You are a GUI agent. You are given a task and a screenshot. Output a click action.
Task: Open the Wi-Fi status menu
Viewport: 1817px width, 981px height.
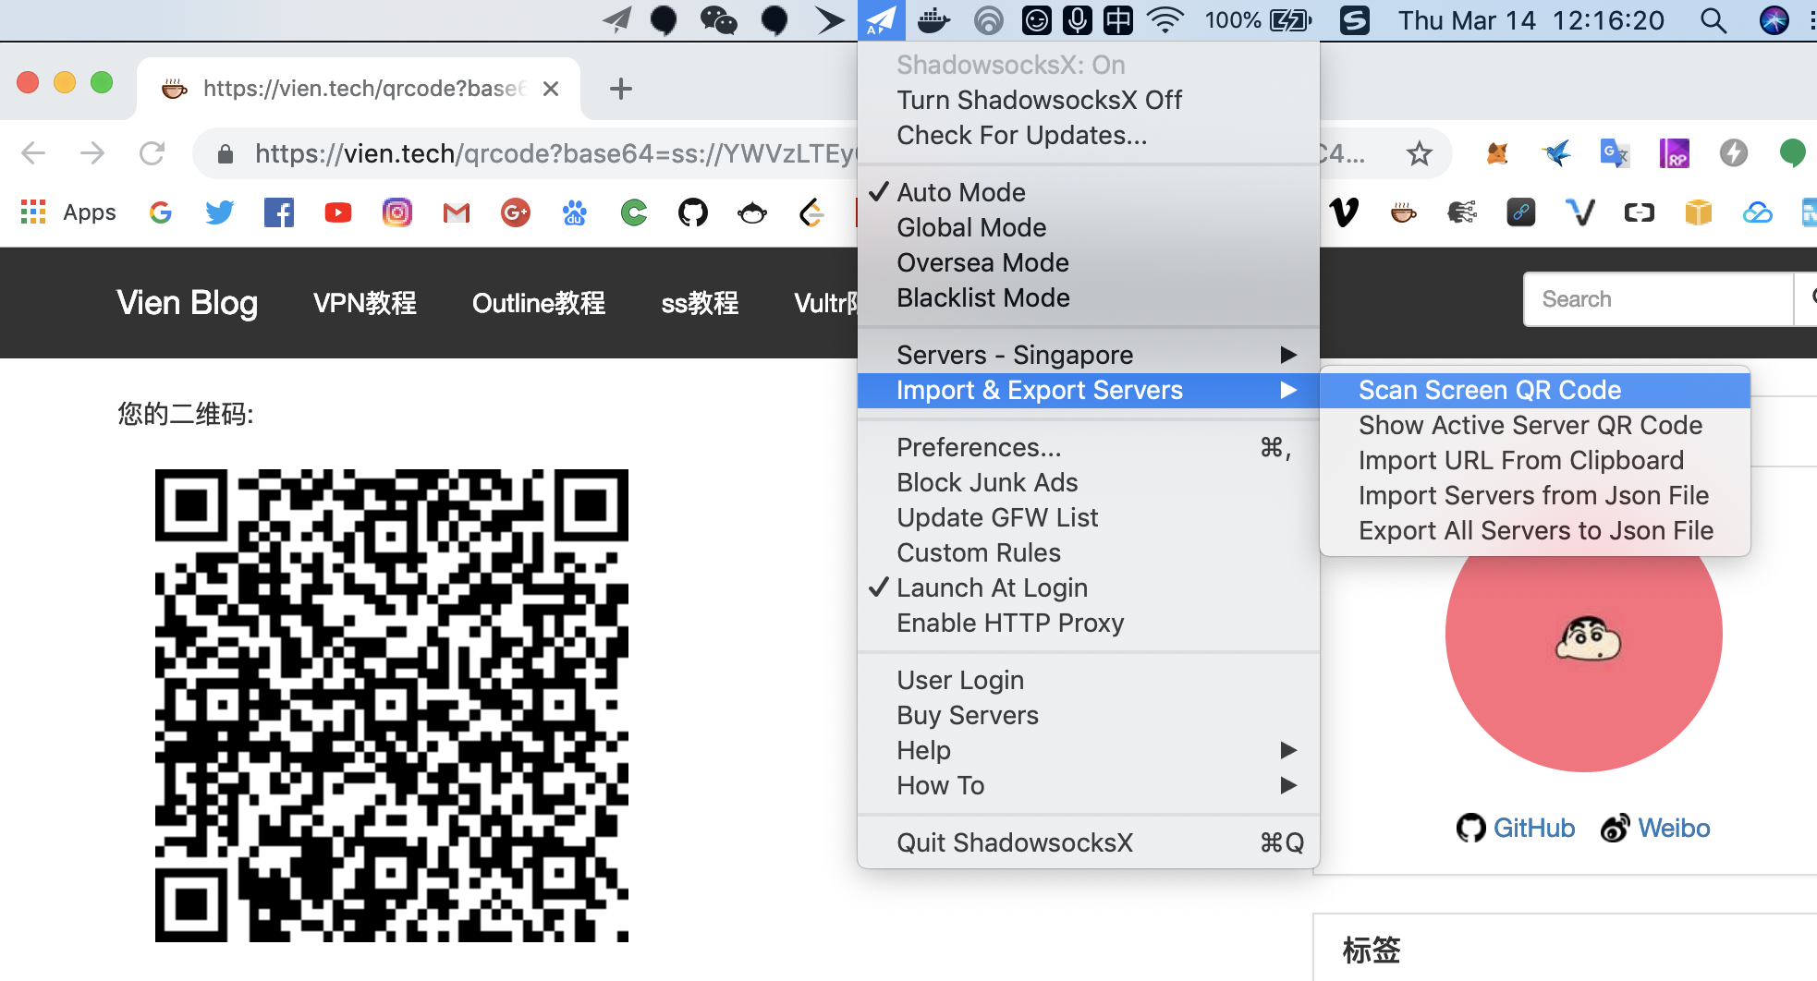point(1165,20)
